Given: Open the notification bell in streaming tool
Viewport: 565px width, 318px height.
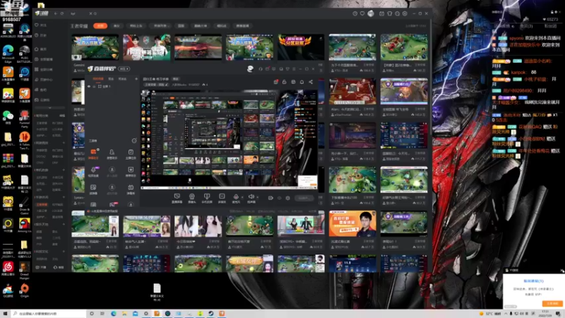Looking at the screenshot, I should coord(302,82).
